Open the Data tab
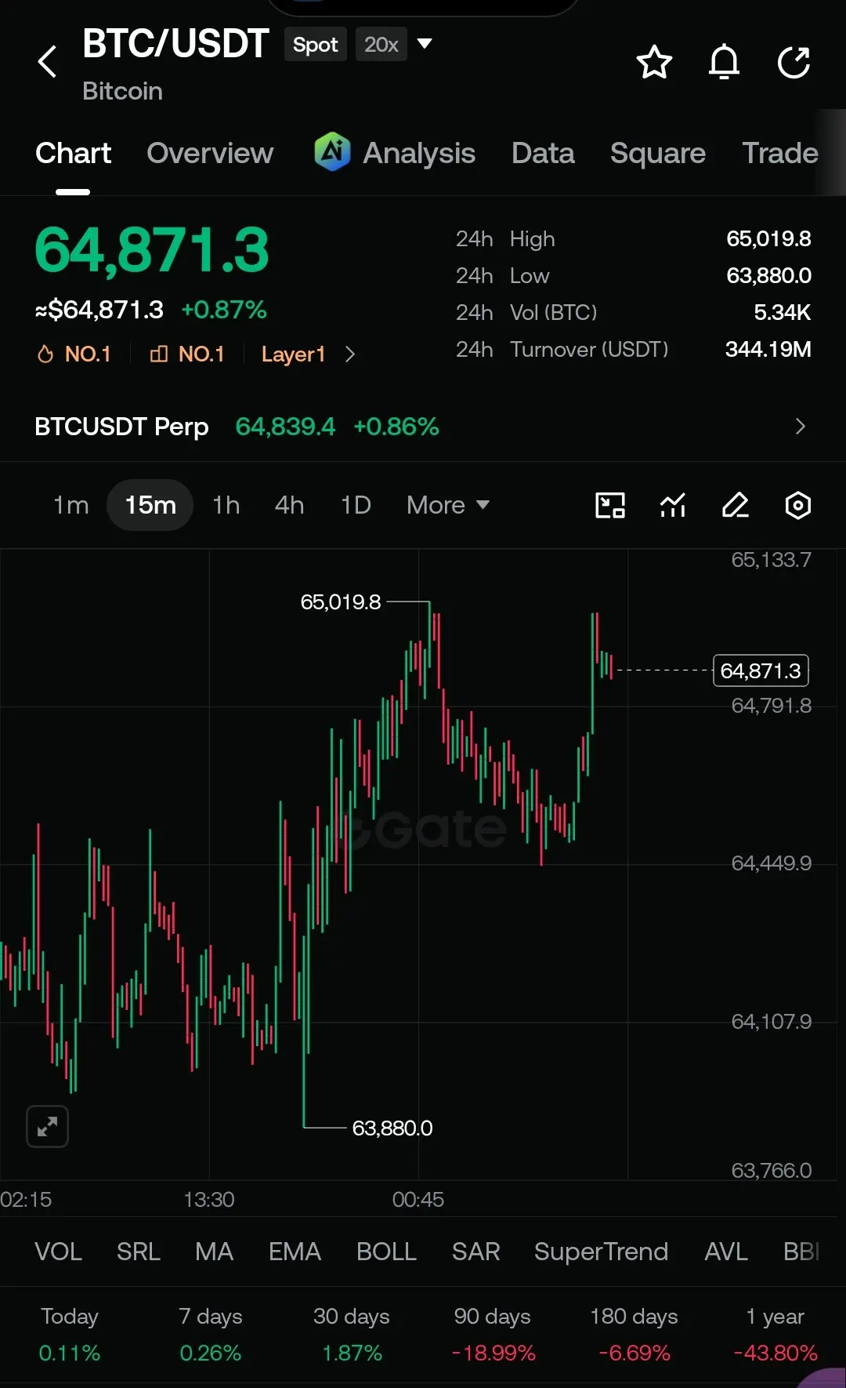 [543, 153]
